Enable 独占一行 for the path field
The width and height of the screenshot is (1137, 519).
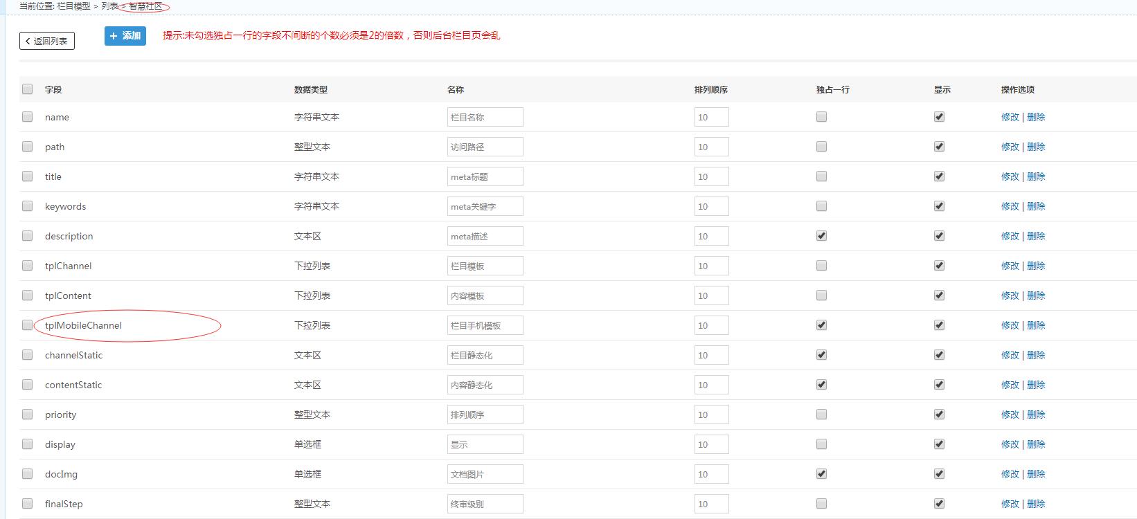coord(821,147)
